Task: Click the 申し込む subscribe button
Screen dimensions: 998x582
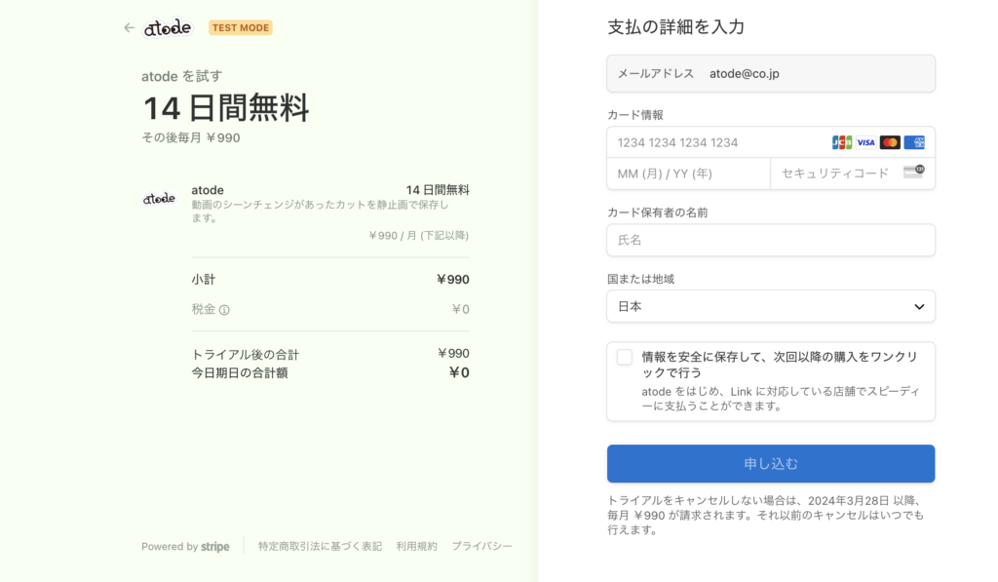Action: pos(771,464)
